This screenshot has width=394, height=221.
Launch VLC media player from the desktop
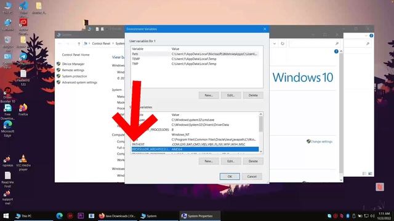(23, 162)
